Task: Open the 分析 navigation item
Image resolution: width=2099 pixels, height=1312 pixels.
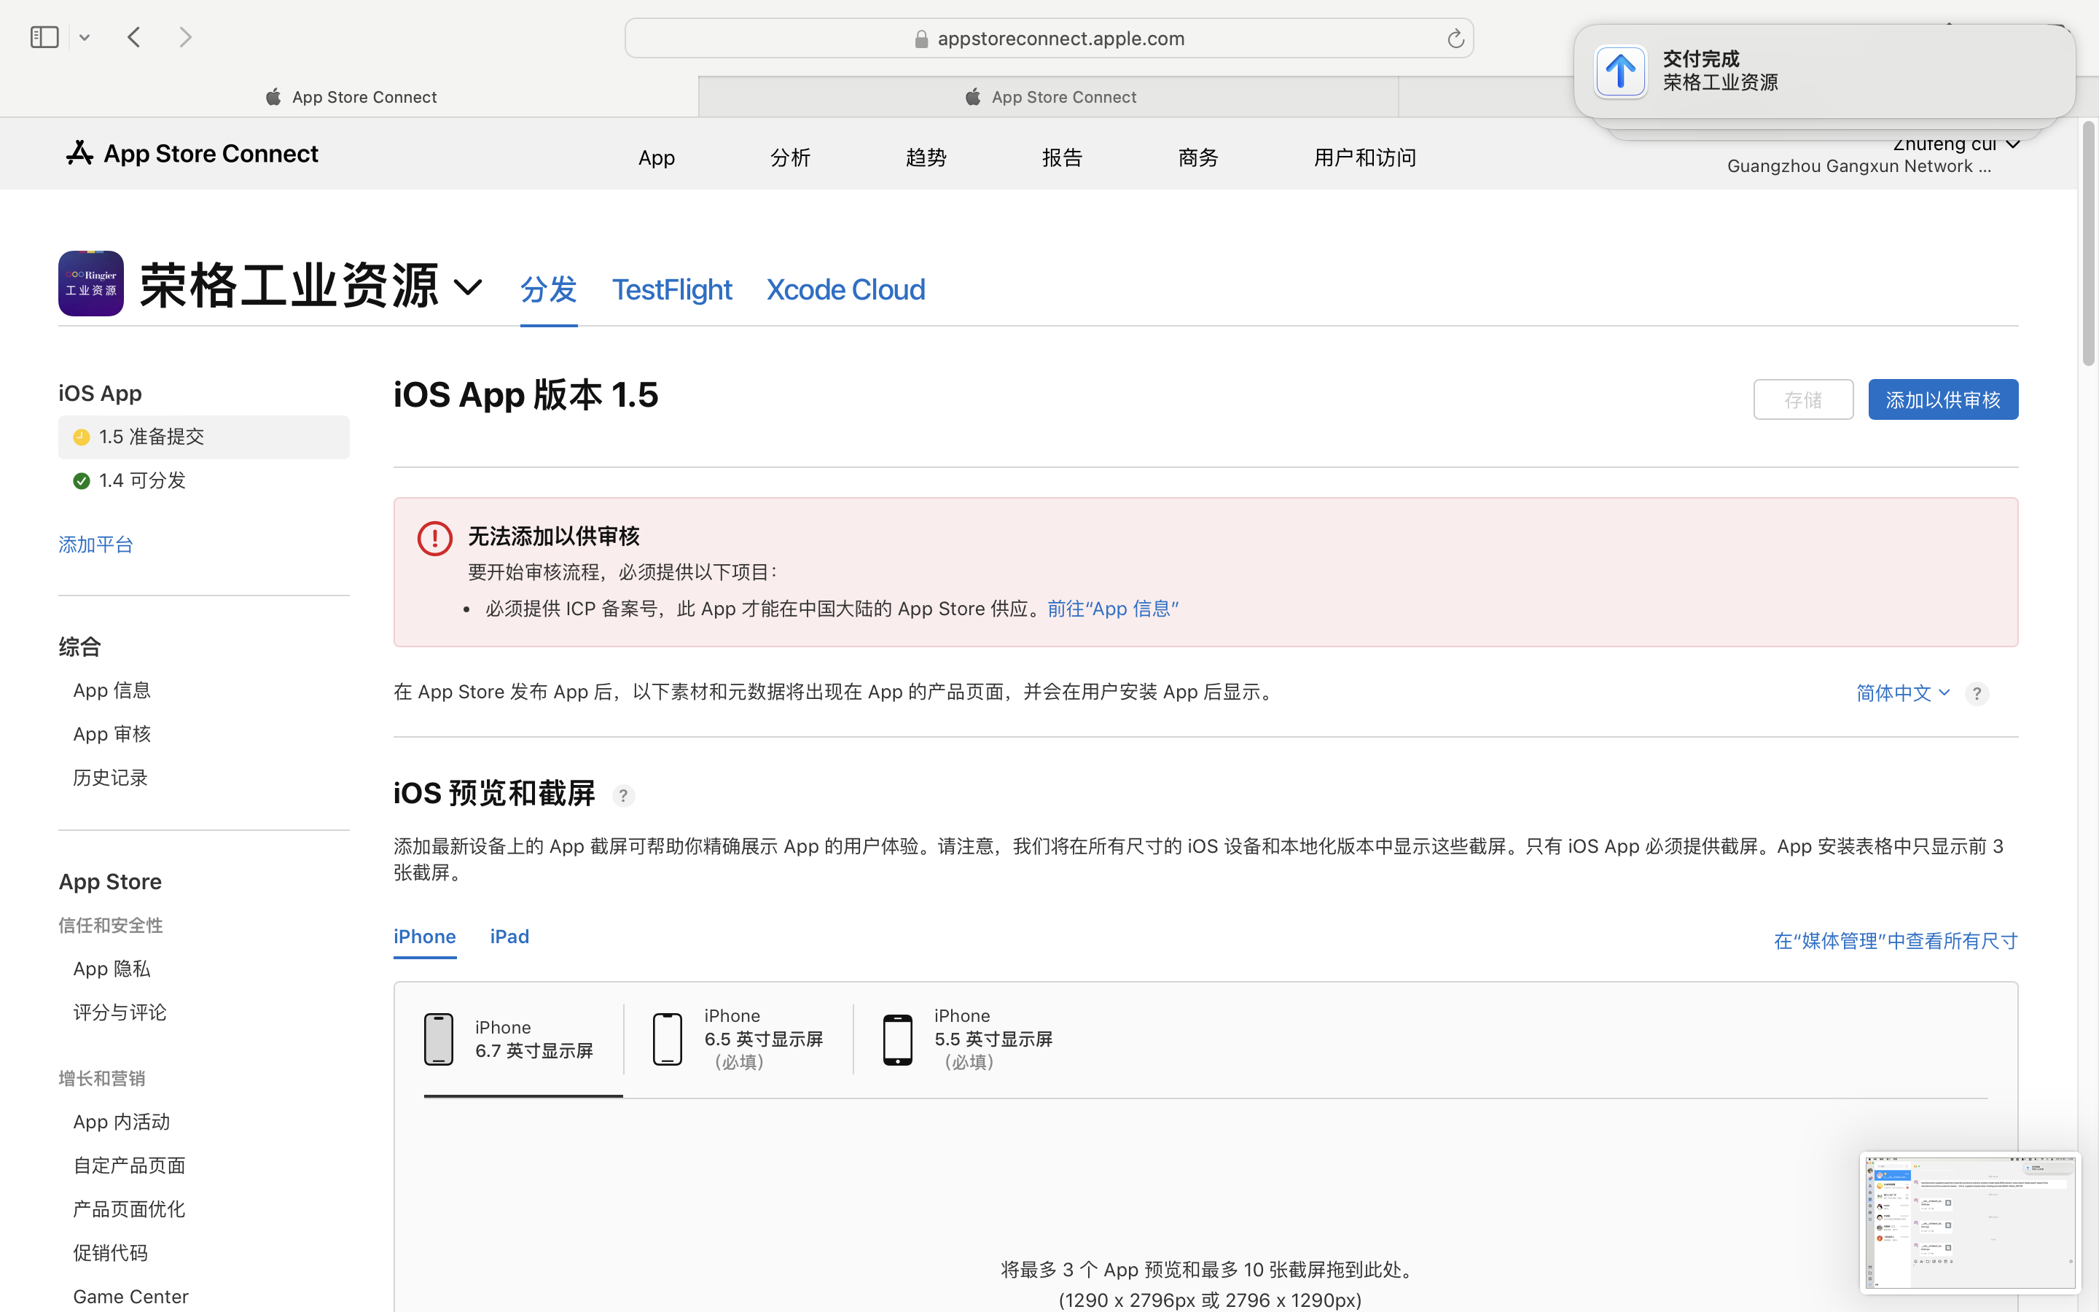Action: tap(790, 158)
